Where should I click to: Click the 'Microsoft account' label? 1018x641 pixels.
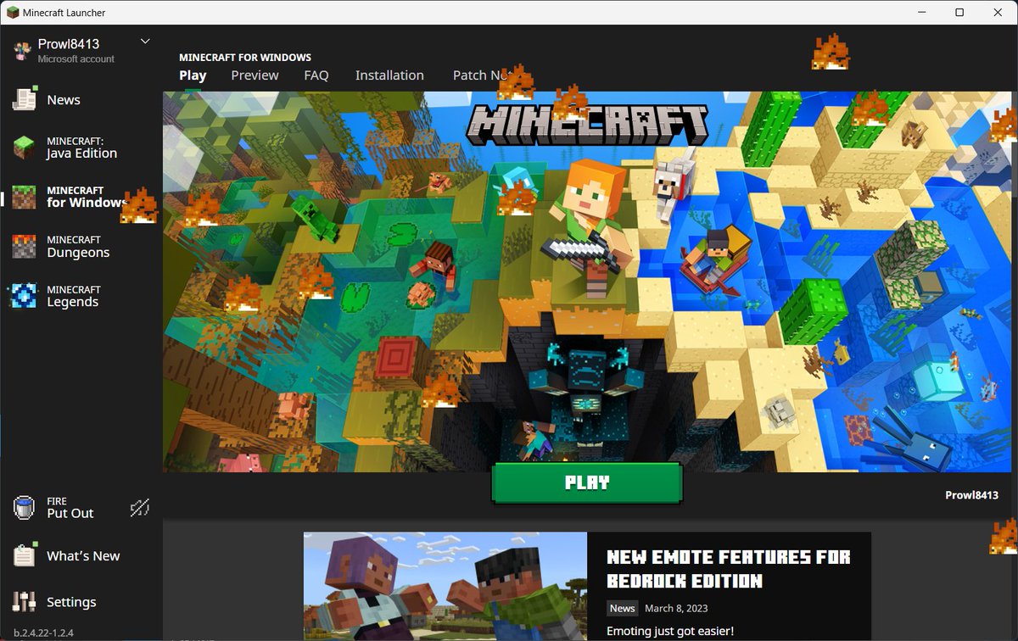tap(76, 59)
